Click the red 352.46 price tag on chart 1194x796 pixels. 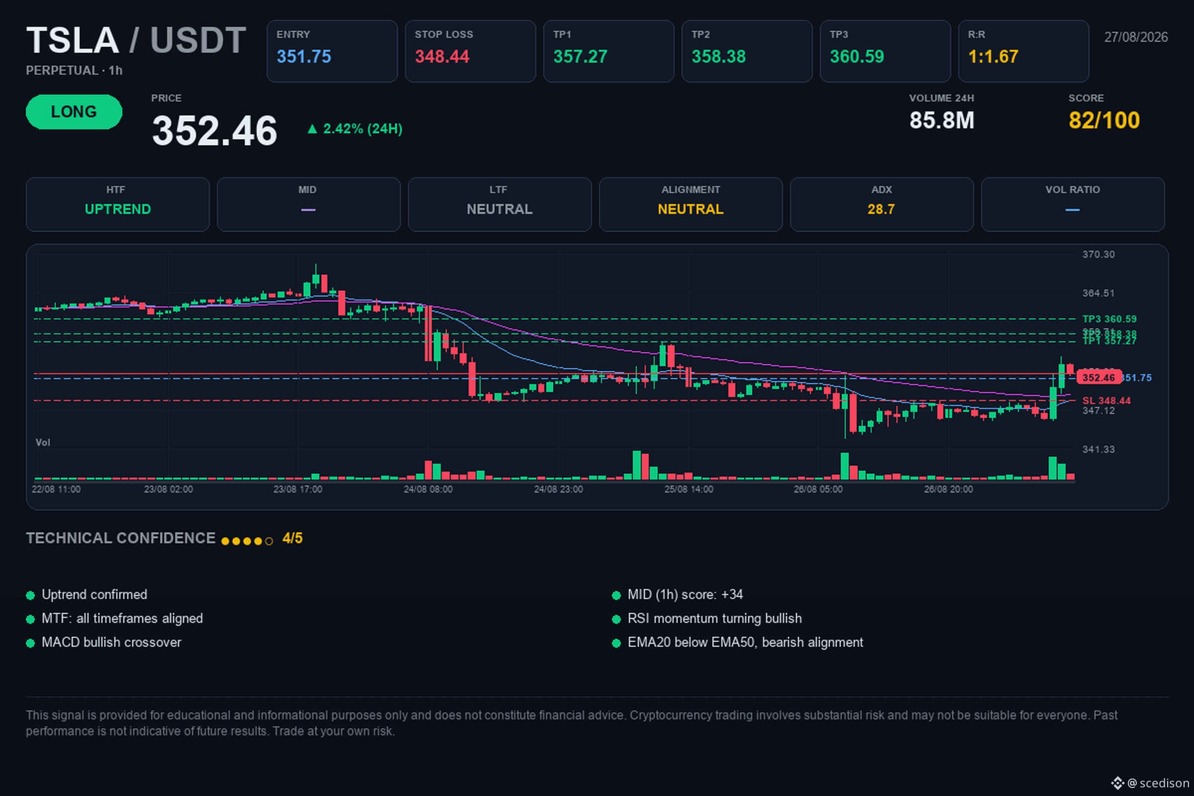coord(1099,378)
